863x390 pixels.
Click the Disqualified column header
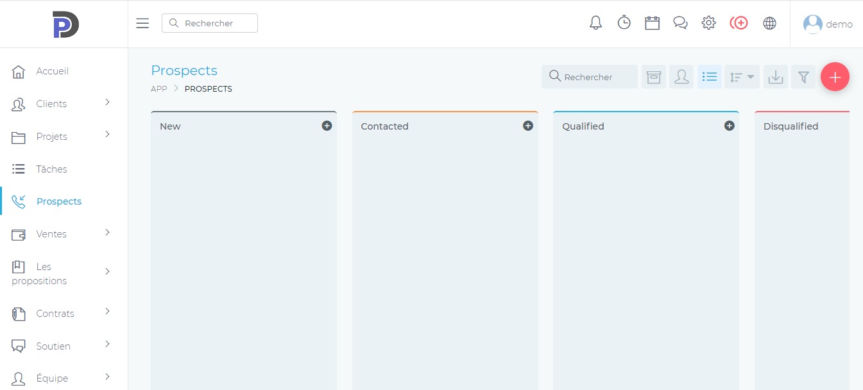[x=790, y=126]
